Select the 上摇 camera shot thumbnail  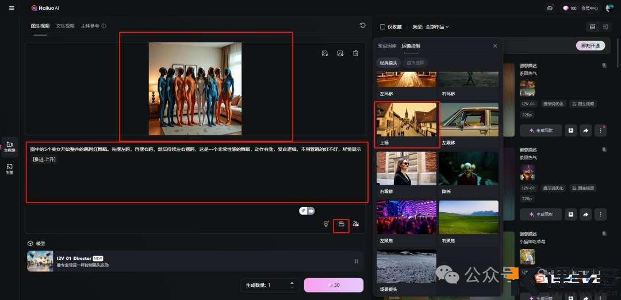[x=407, y=124]
